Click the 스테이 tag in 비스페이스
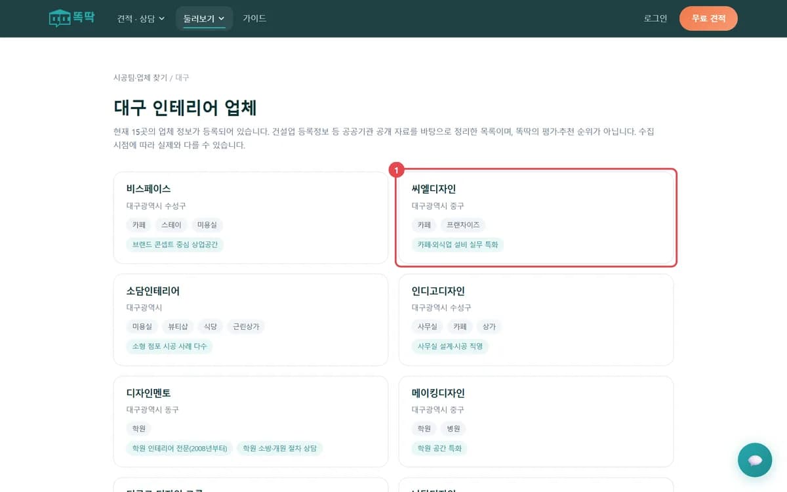Viewport: 787px width, 492px height. pos(171,225)
